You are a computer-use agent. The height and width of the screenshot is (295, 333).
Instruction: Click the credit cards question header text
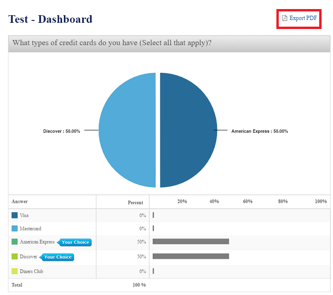coord(112,43)
